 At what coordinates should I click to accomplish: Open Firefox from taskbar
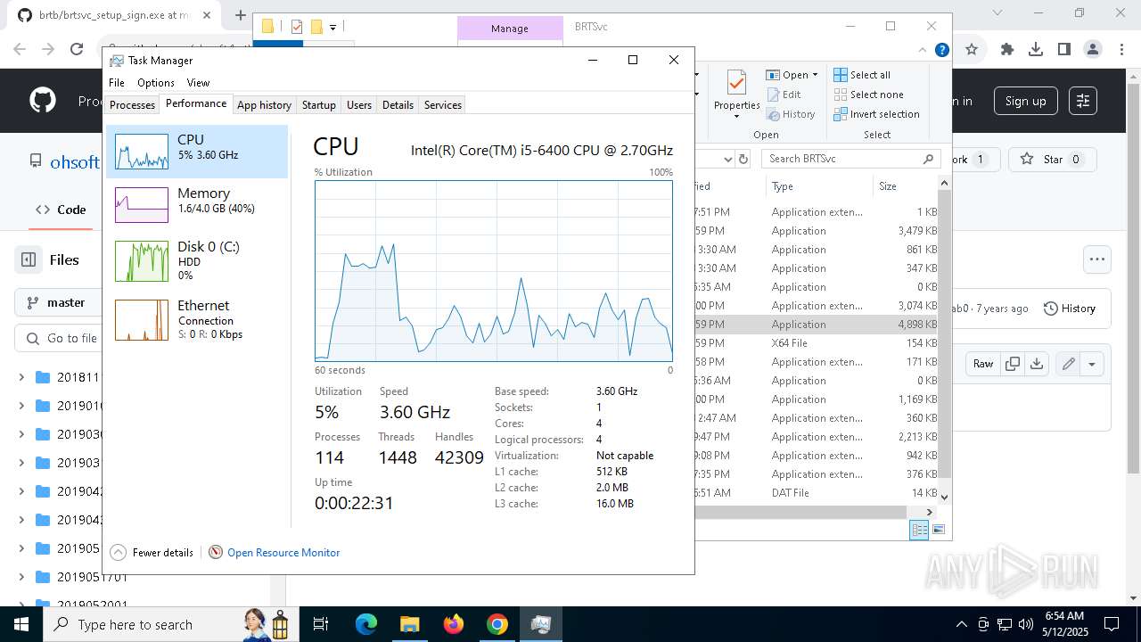click(454, 624)
